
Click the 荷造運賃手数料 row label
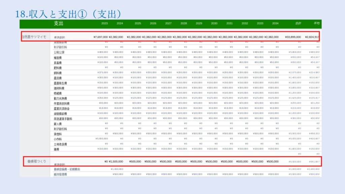(63, 119)
